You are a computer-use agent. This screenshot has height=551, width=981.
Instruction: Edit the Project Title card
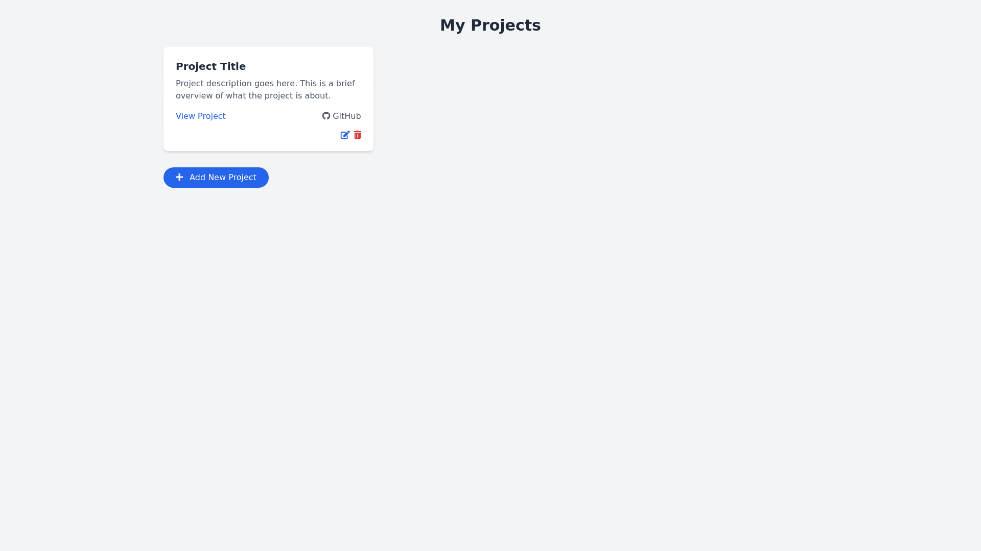(345, 135)
